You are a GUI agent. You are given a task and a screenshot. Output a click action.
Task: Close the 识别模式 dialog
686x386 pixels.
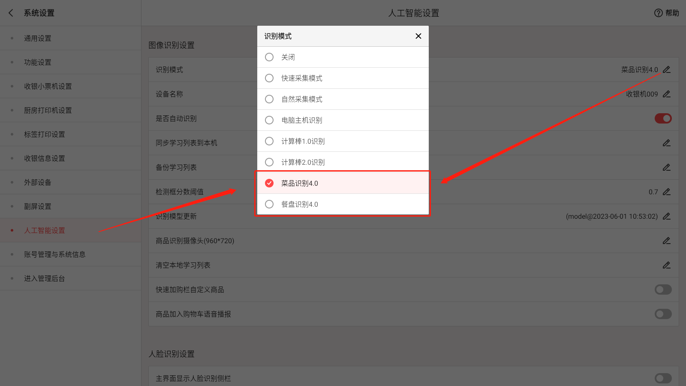418,36
